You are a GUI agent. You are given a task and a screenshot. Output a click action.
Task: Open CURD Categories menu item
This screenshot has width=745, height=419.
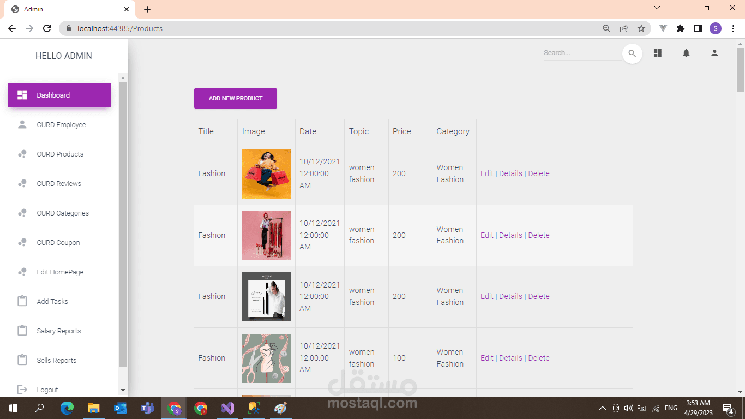(59, 213)
